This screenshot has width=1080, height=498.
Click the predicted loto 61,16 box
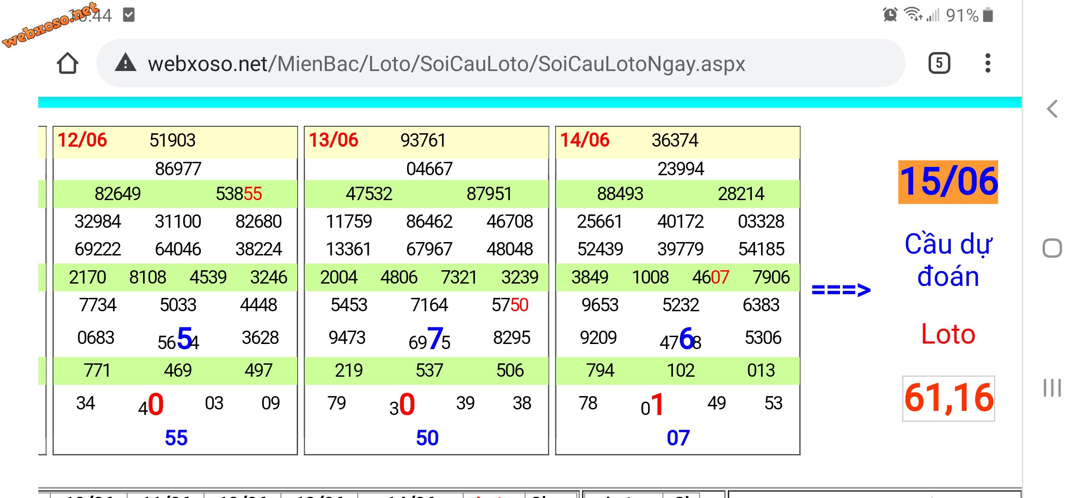(948, 398)
